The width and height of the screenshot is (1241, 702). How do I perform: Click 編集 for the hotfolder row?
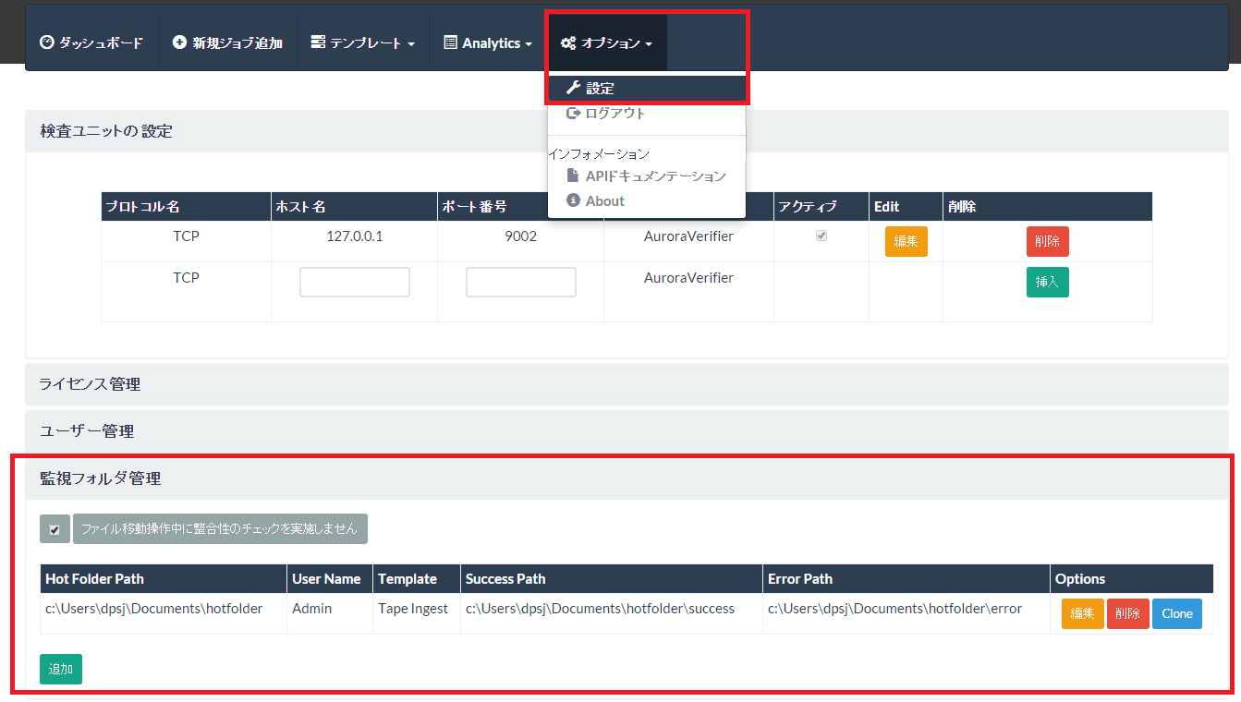[x=1083, y=613]
